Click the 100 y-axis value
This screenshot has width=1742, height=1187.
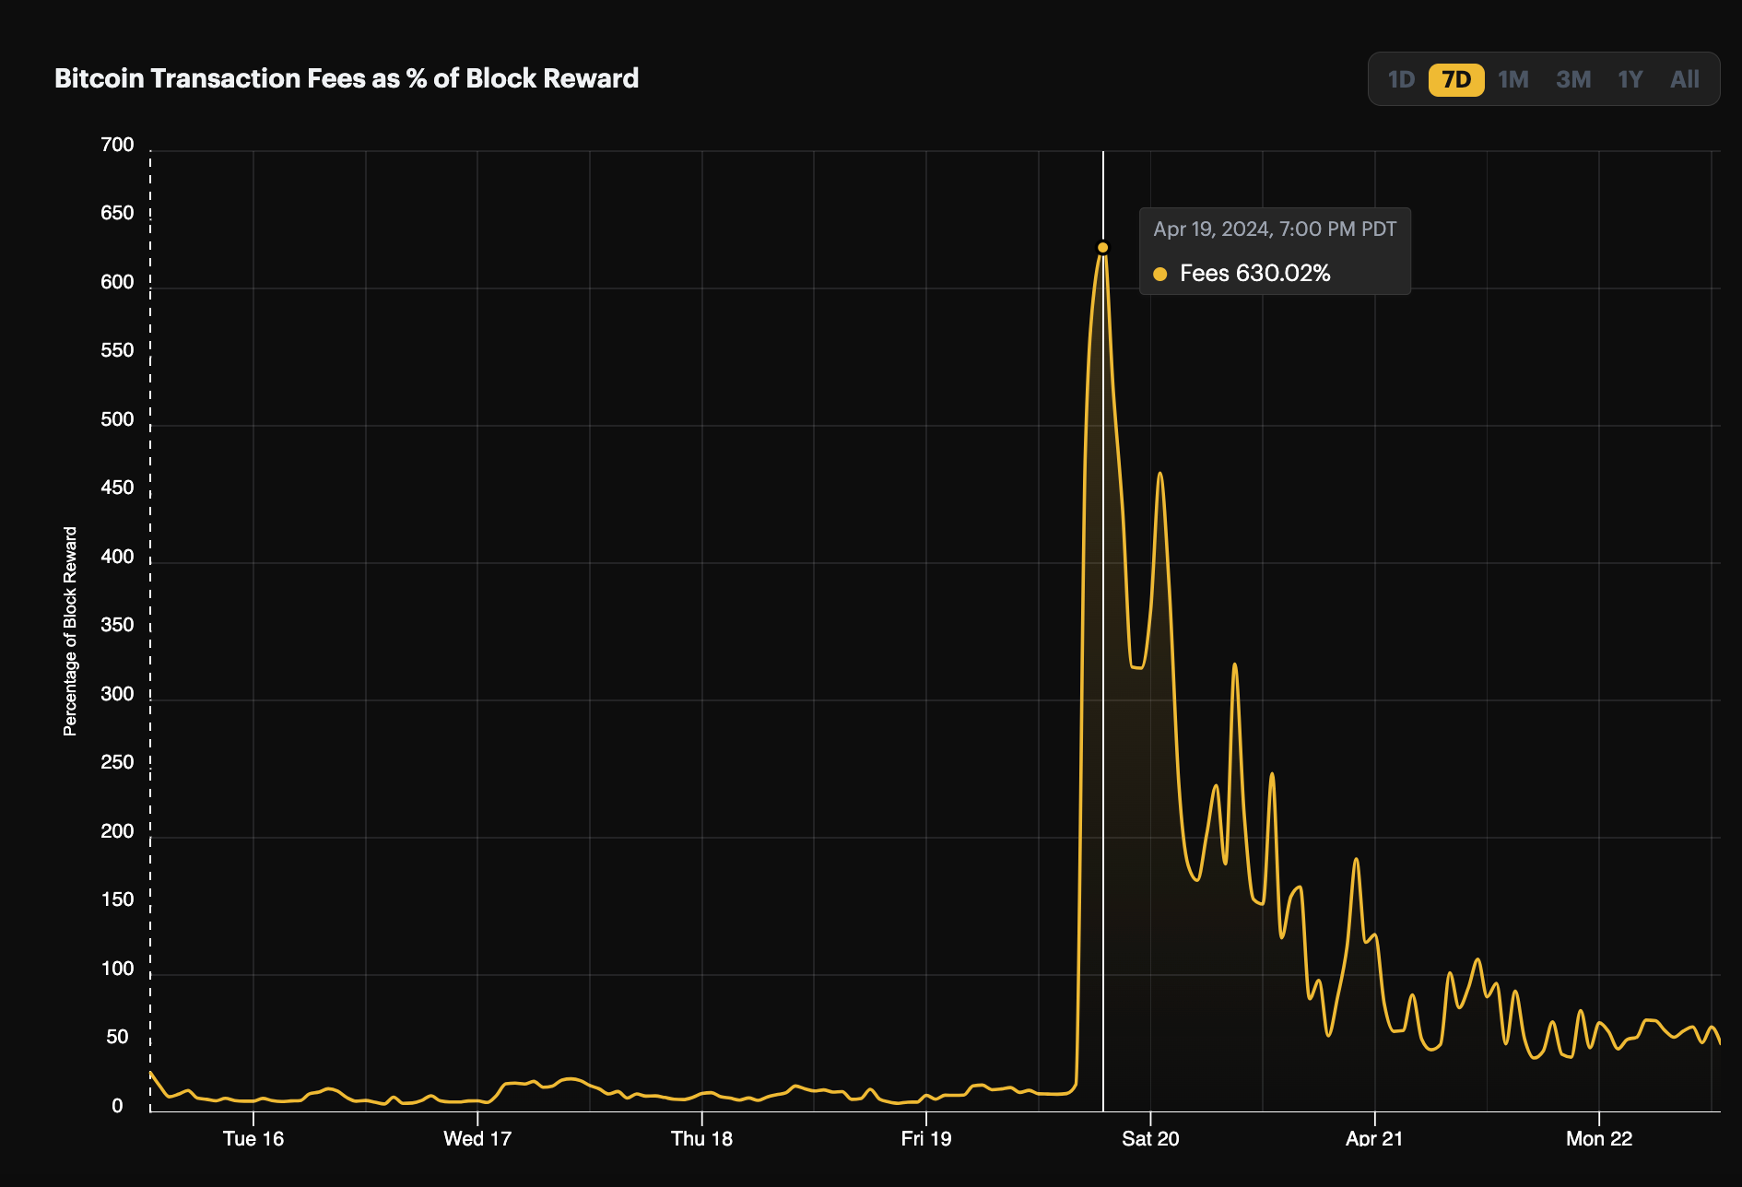coord(117,969)
